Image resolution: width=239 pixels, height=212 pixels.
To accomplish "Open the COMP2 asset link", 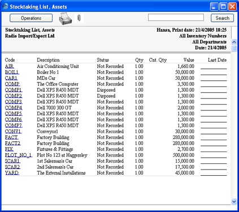I will pyautogui.click(x=14, y=96).
